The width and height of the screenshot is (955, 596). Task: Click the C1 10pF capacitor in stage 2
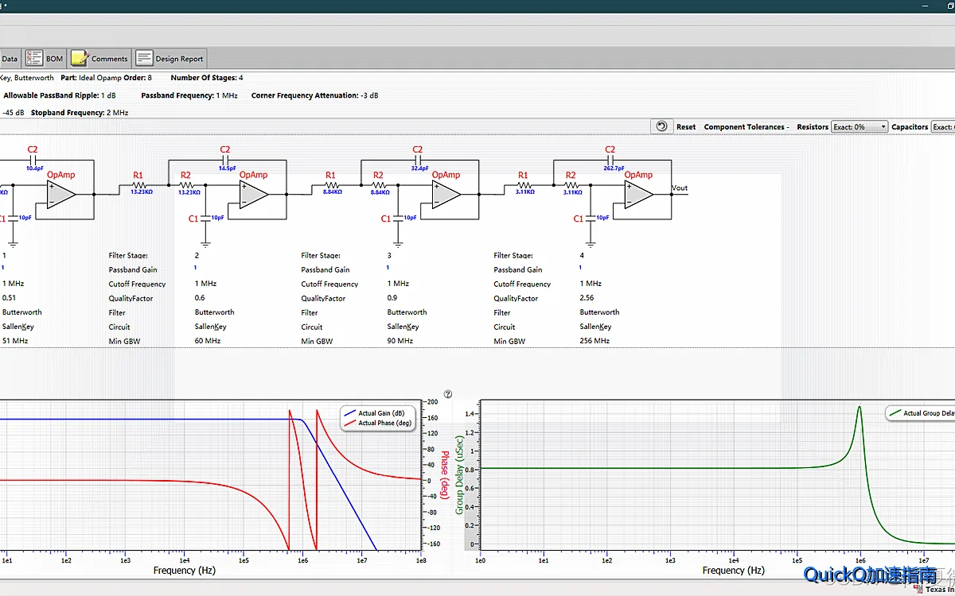[x=205, y=218]
